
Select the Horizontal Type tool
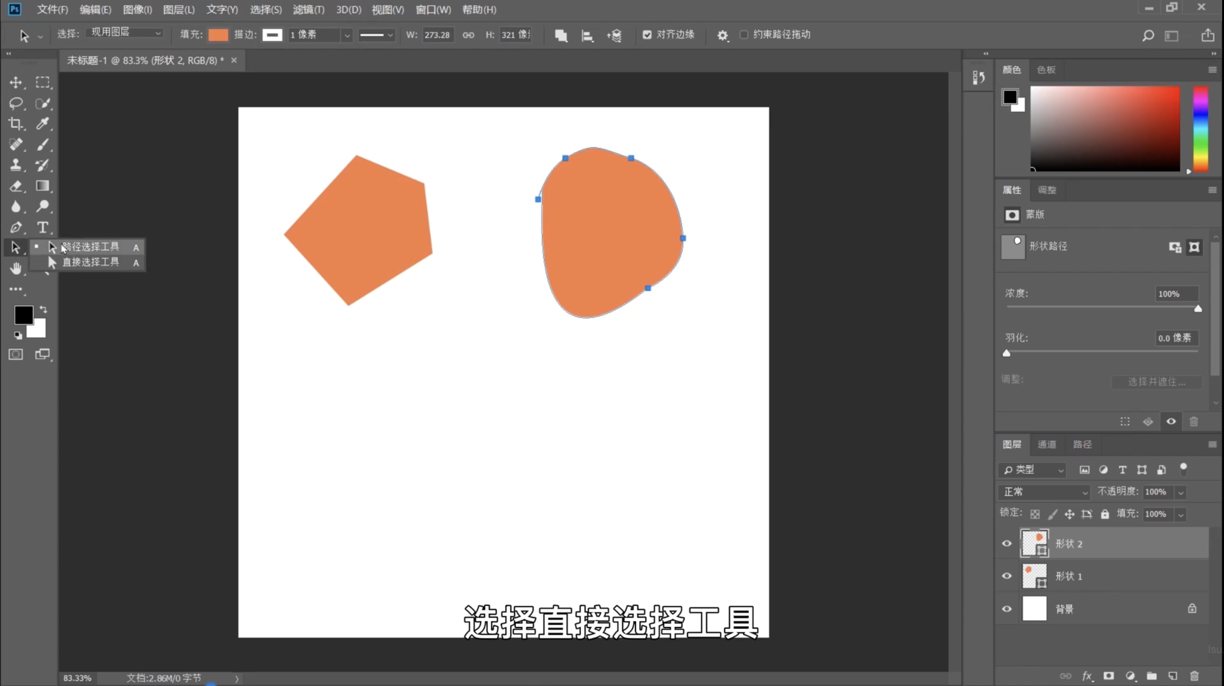[42, 228]
